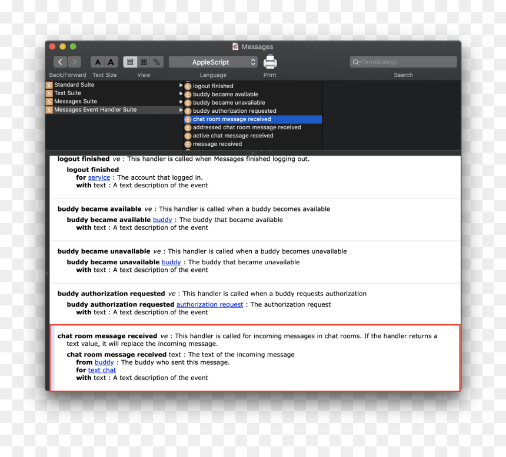Click the Messages document title icon
The image size is (506, 457).
pos(235,47)
